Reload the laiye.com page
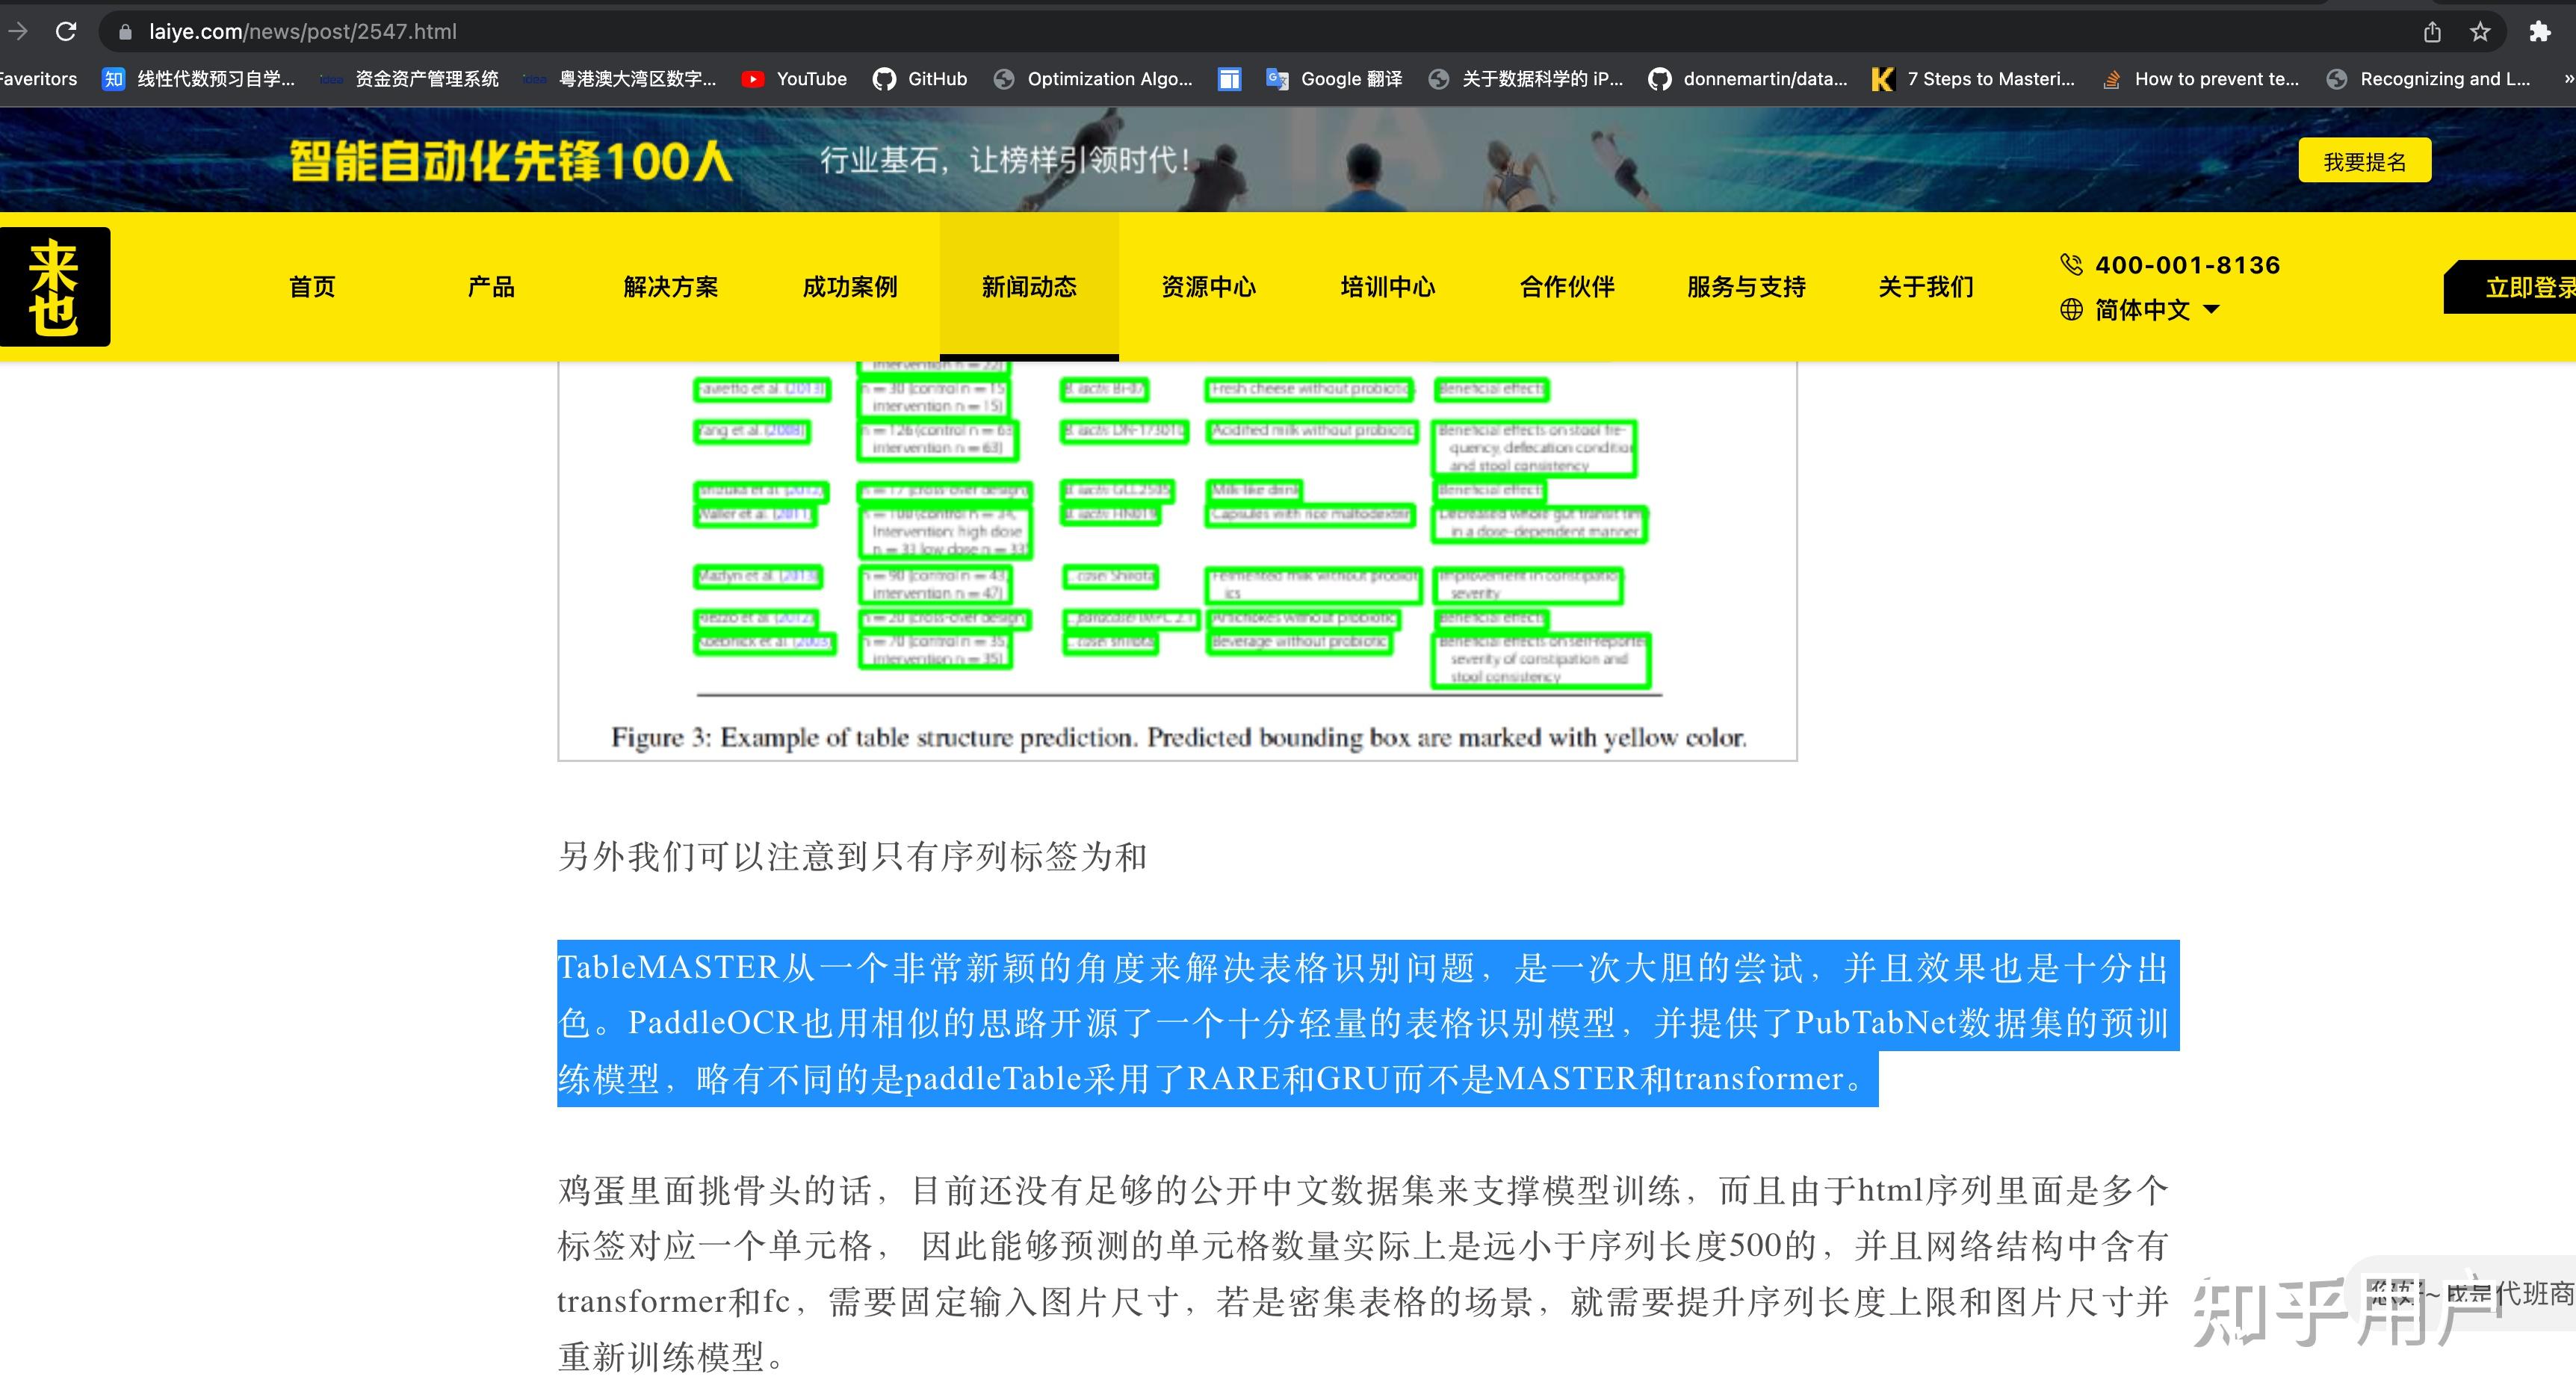 coord(66,31)
